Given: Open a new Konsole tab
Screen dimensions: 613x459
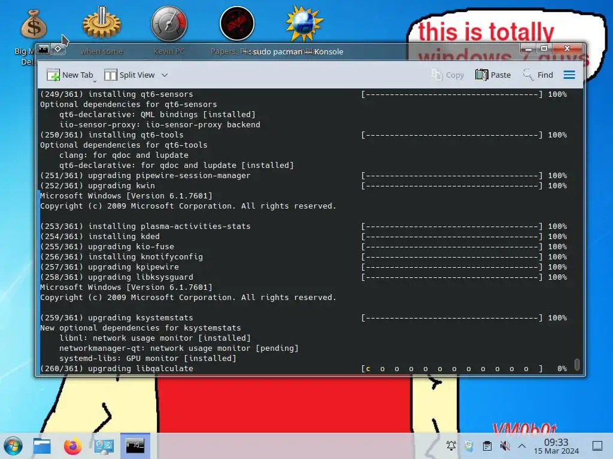Looking at the screenshot, I should point(69,75).
